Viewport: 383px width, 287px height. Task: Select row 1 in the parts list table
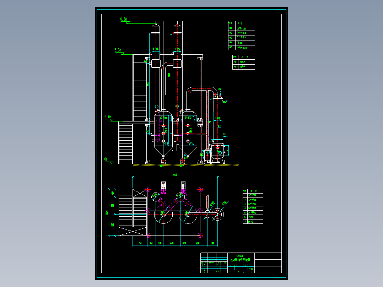(x=253, y=195)
